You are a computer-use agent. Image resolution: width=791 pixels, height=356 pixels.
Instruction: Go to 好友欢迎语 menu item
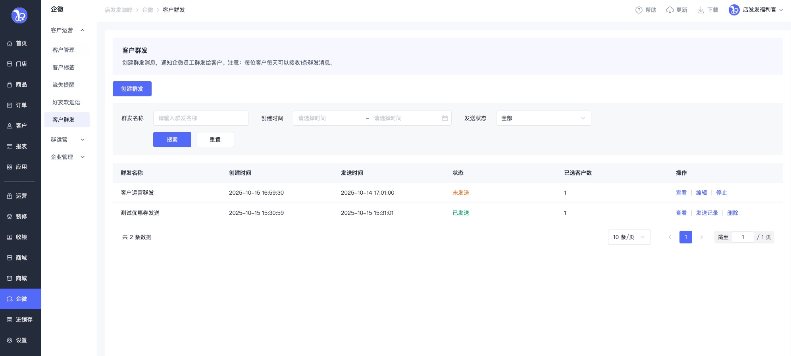point(66,102)
